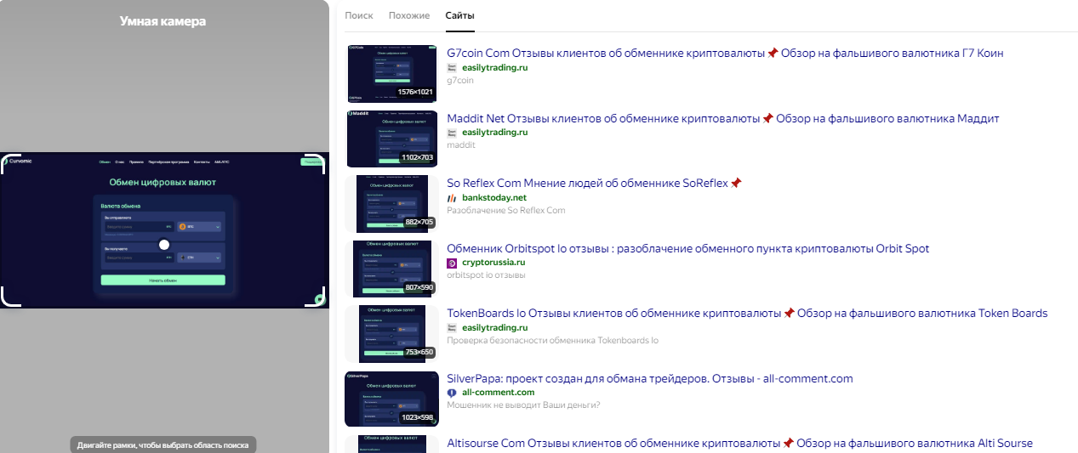Click the SilverPapa result thumbnail
1078x453 pixels.
[391, 399]
